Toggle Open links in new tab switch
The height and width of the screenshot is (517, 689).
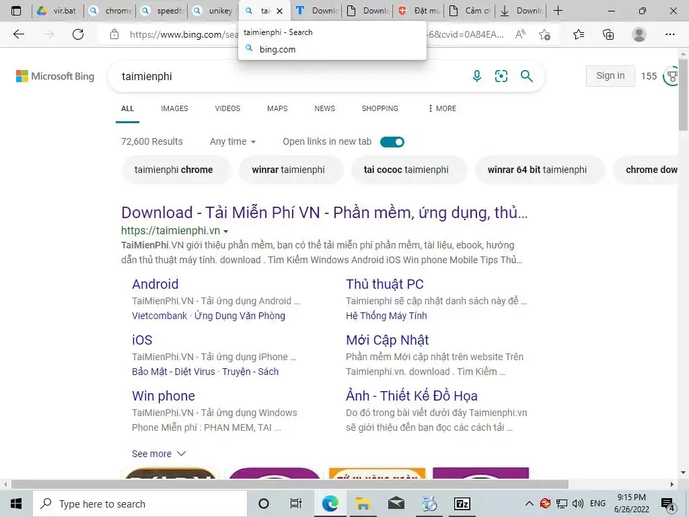point(392,142)
